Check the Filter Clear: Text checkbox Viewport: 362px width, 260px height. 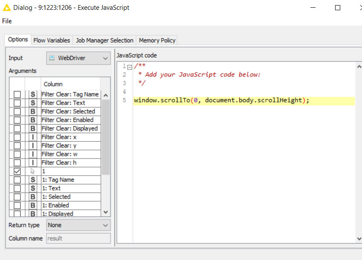click(17, 103)
